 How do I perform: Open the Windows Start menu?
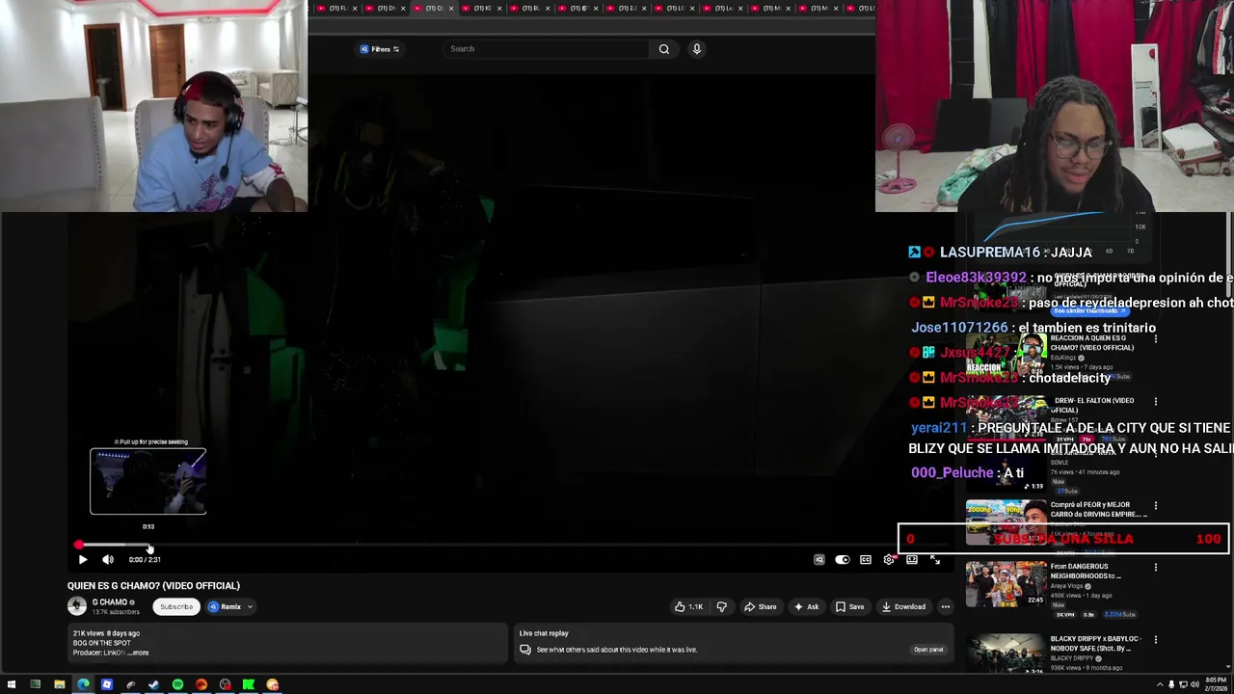[x=12, y=684]
